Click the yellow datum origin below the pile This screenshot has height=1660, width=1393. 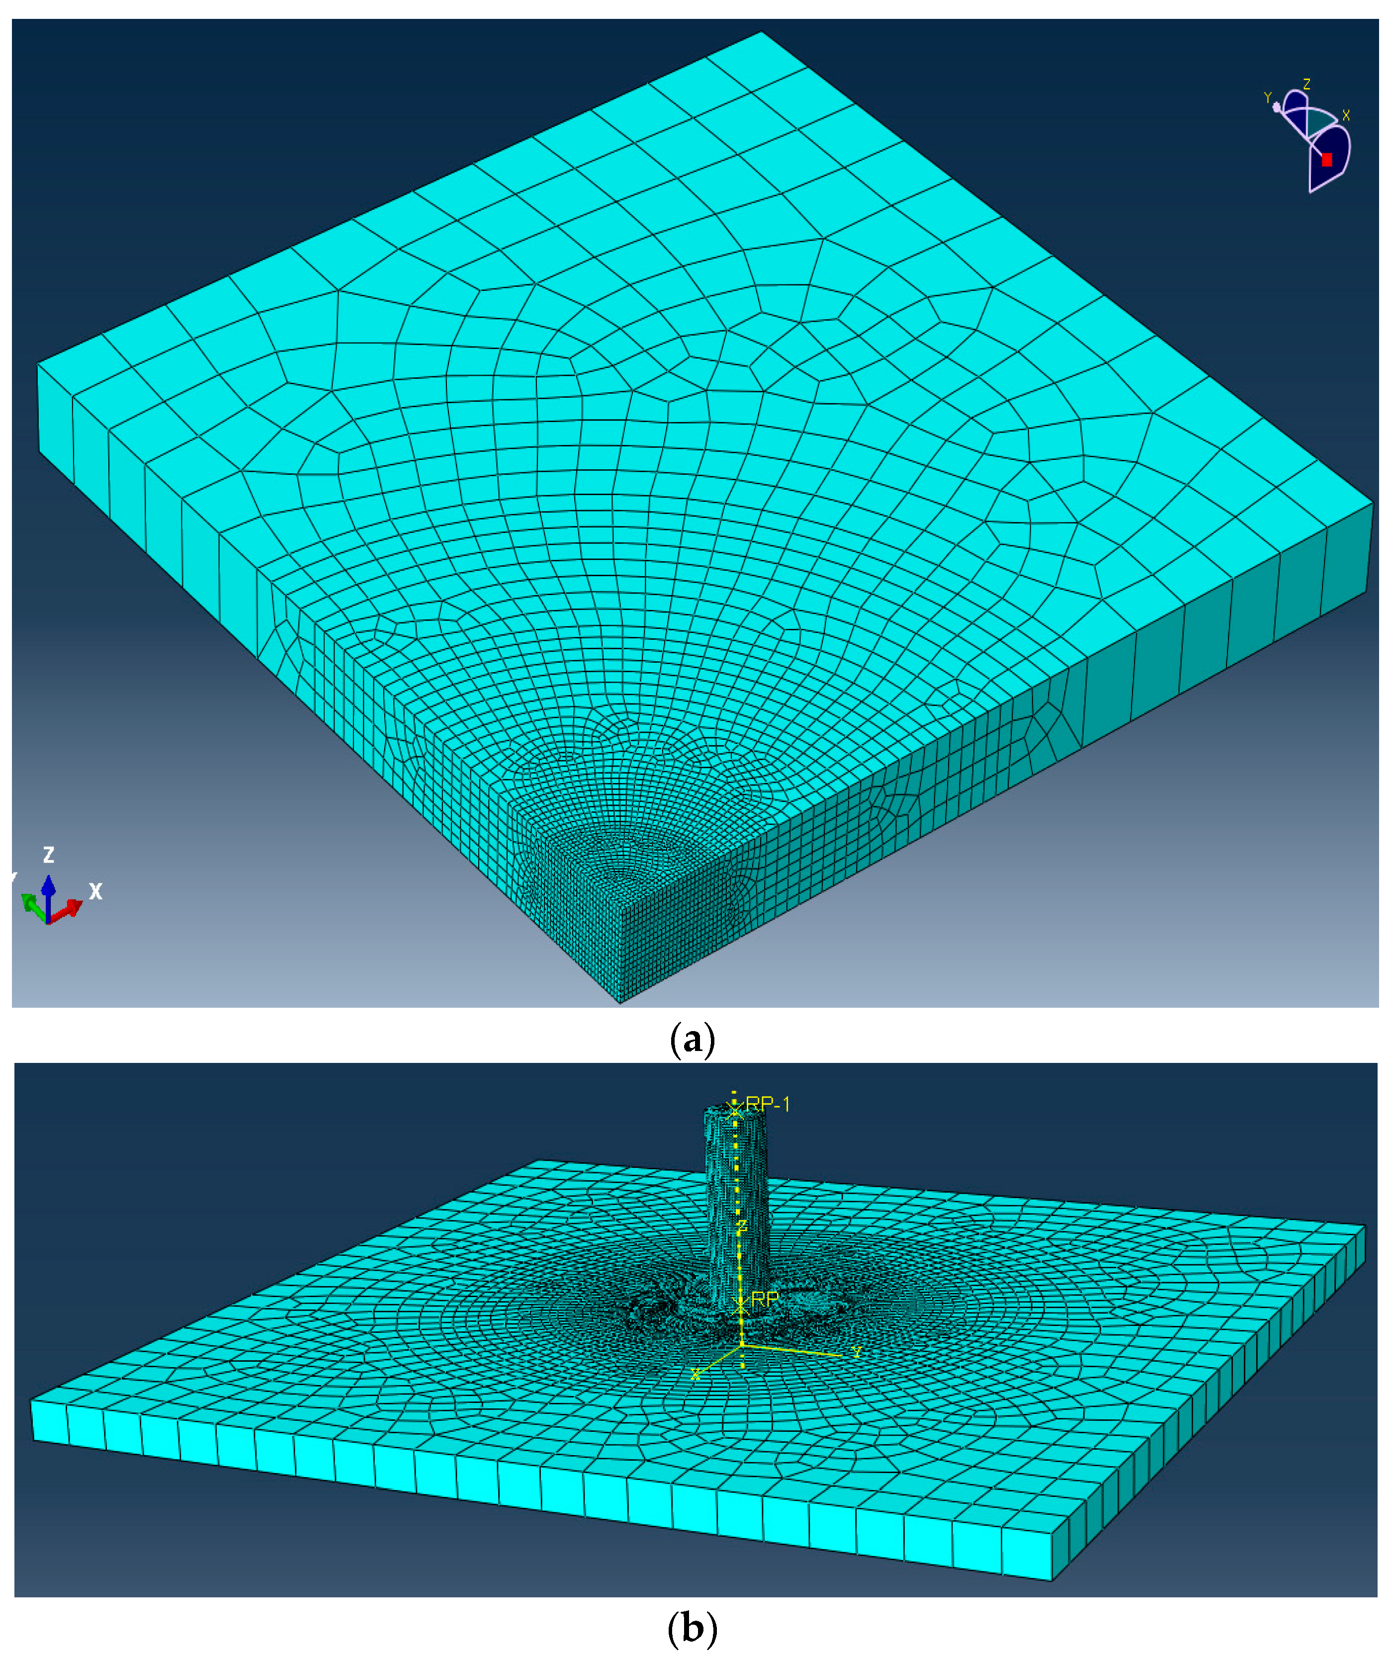(x=742, y=1344)
